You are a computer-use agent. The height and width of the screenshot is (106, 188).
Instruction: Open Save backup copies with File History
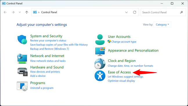(x=59, y=45)
